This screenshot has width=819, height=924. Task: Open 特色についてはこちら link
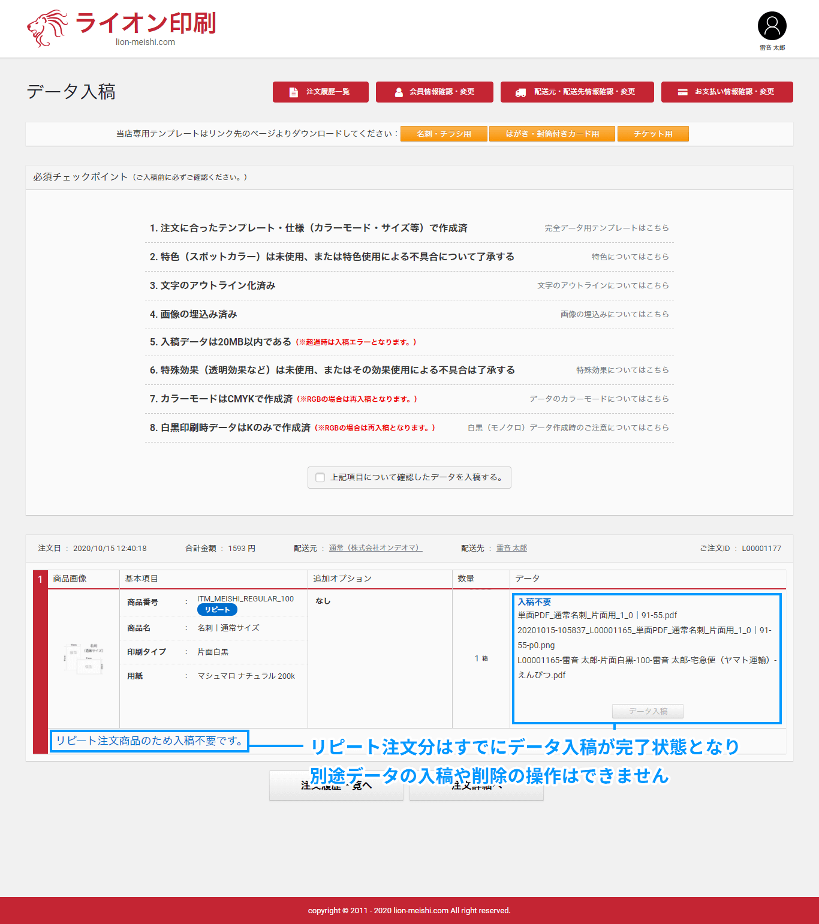(x=630, y=257)
